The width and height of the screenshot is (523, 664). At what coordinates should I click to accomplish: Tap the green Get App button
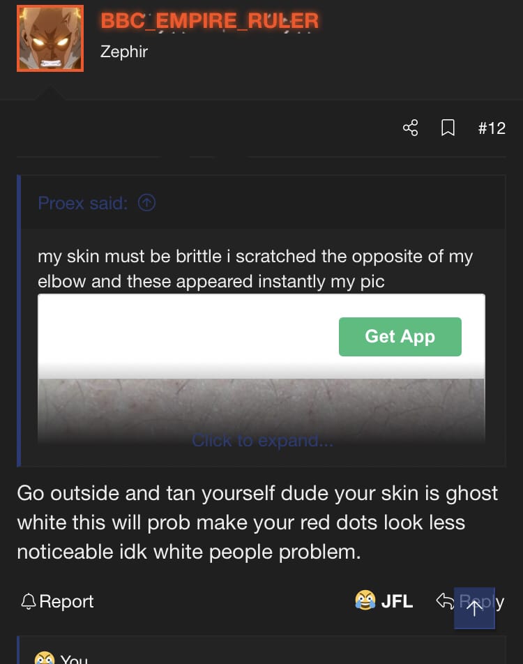tap(400, 337)
